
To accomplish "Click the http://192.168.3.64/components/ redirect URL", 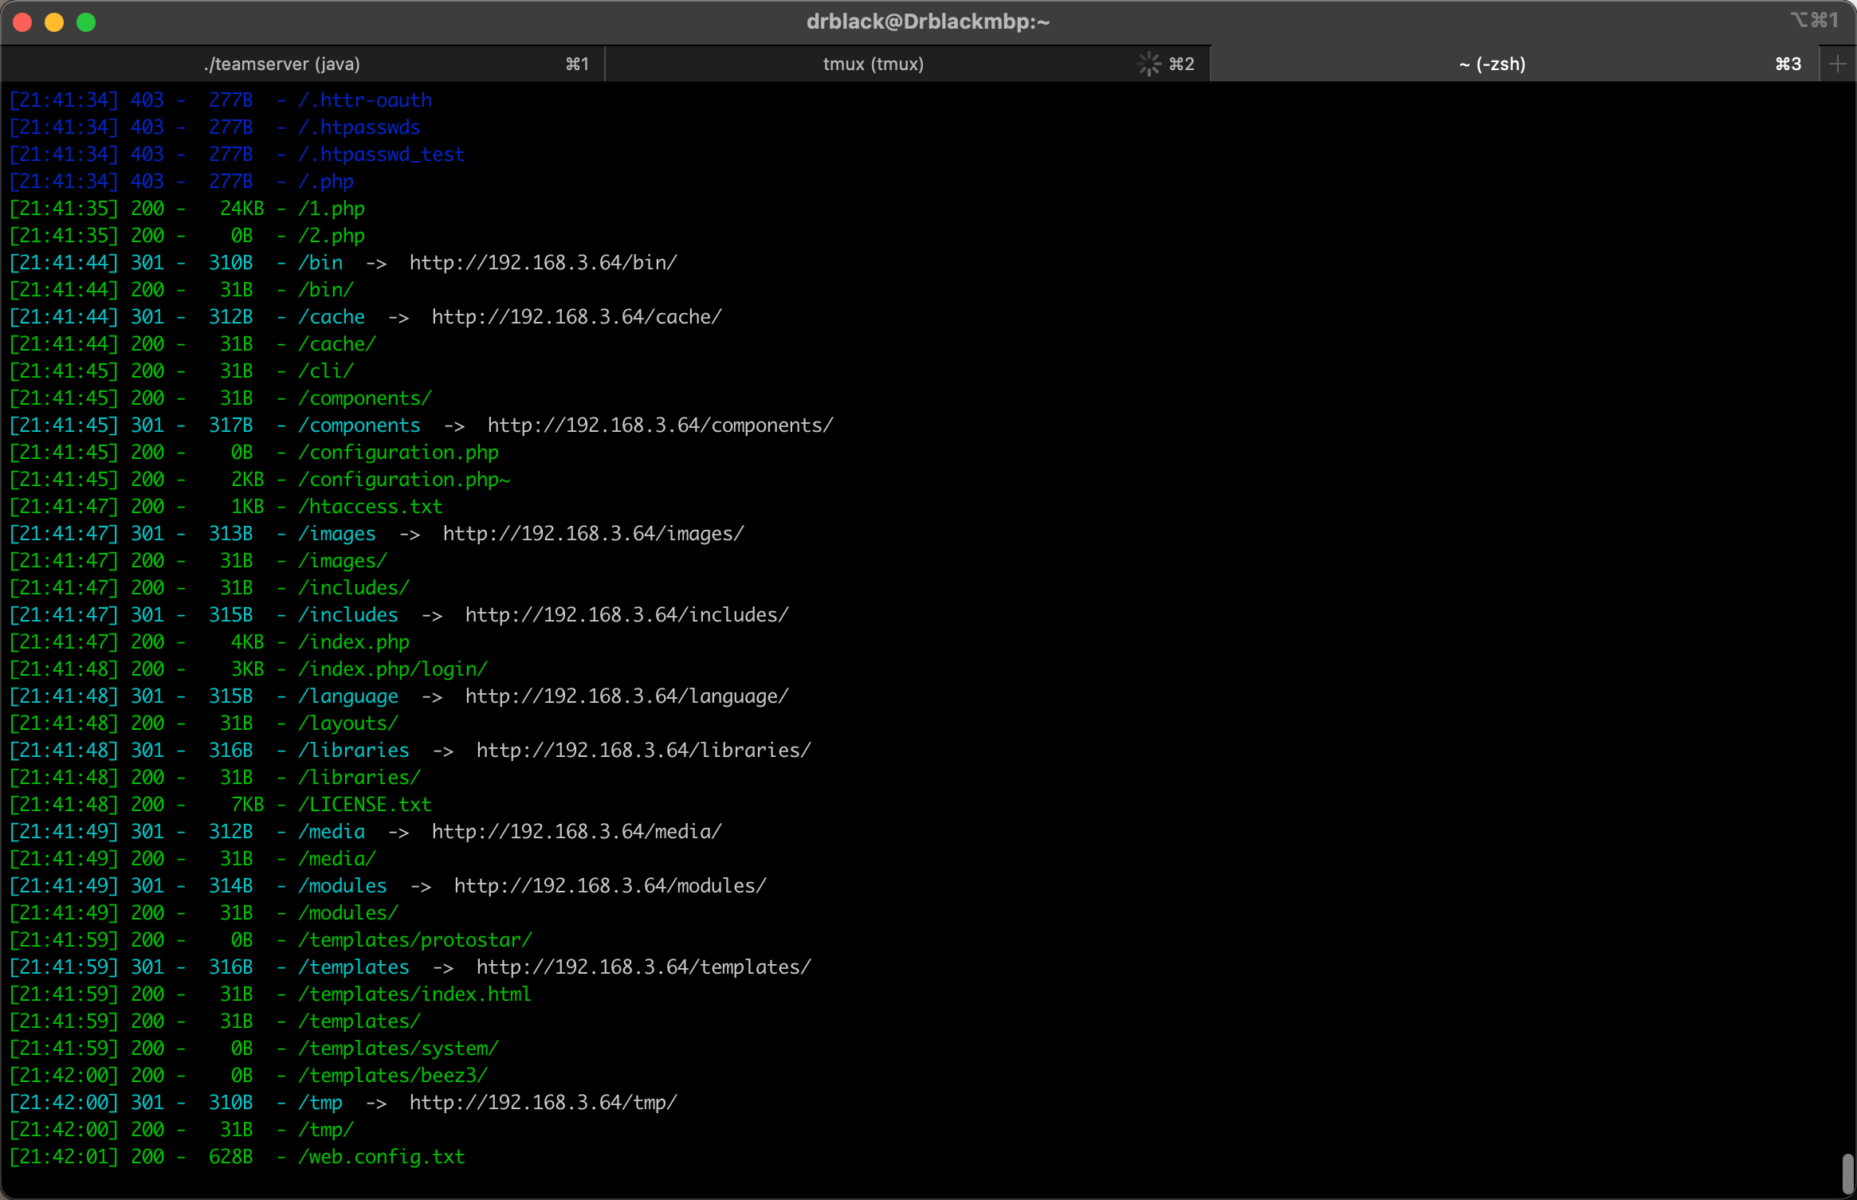I will pos(661,425).
